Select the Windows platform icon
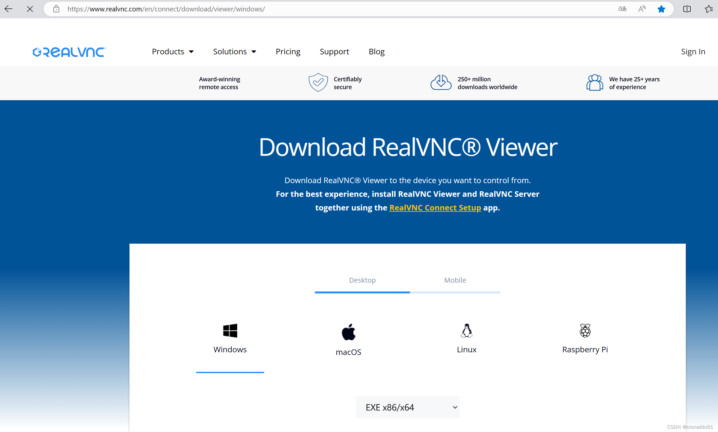Screen dimensions: 718x432 [x=230, y=331]
